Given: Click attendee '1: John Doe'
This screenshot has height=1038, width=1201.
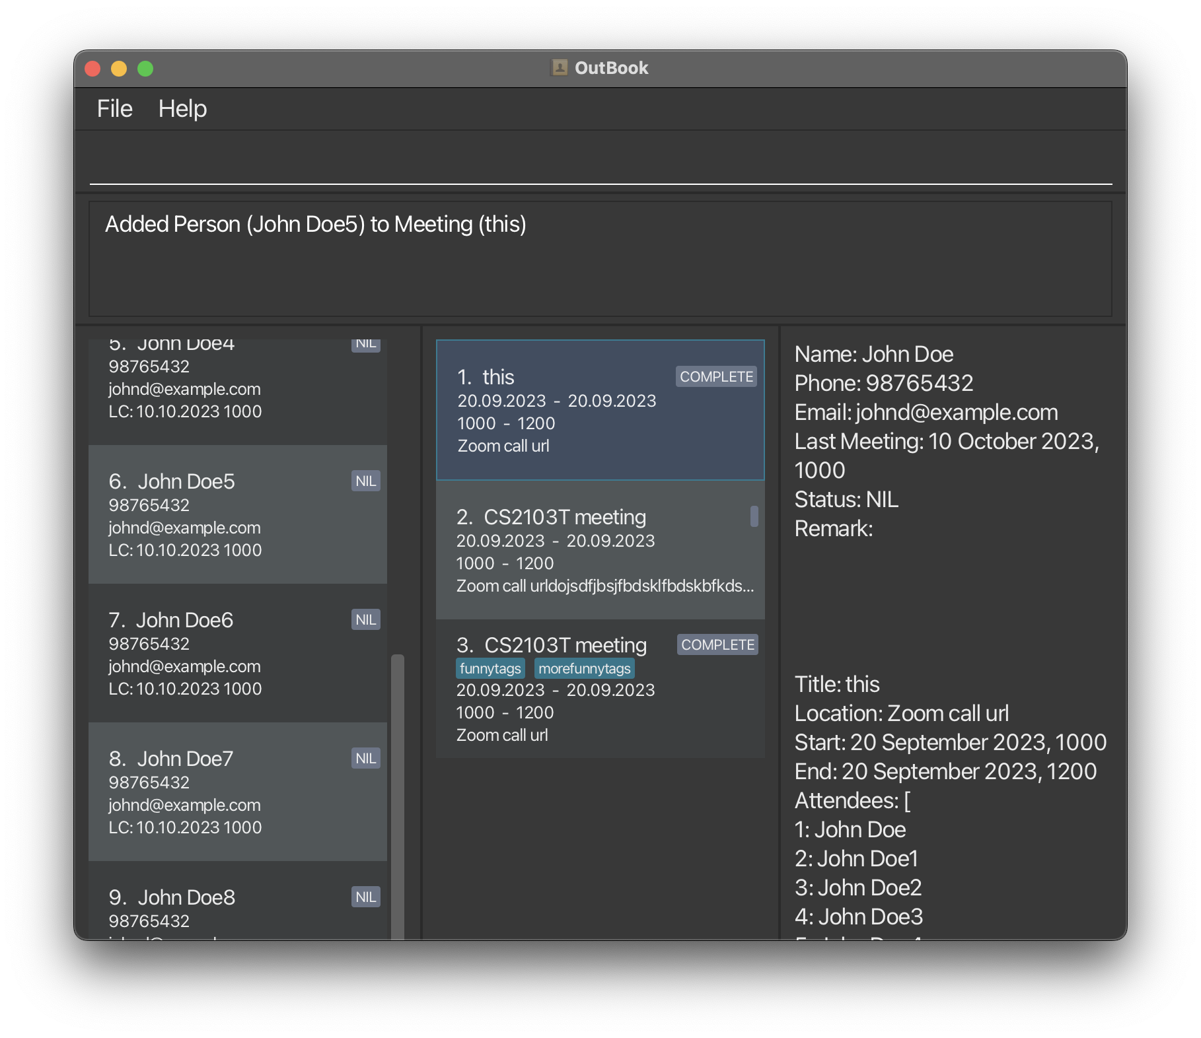Looking at the screenshot, I should coord(850,830).
